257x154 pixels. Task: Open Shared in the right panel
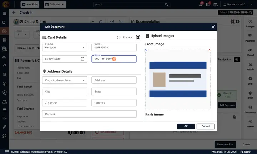[250, 52]
